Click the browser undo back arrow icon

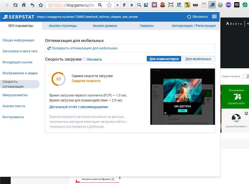[32, 5]
